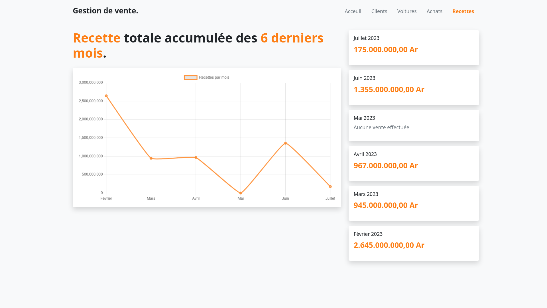Click the Avril 2023 amount 967.000.000,00 Ar
Viewport: 547px width, 308px height.
pos(385,166)
